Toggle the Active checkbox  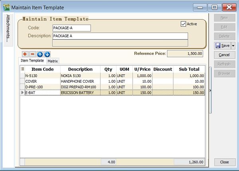(183, 24)
